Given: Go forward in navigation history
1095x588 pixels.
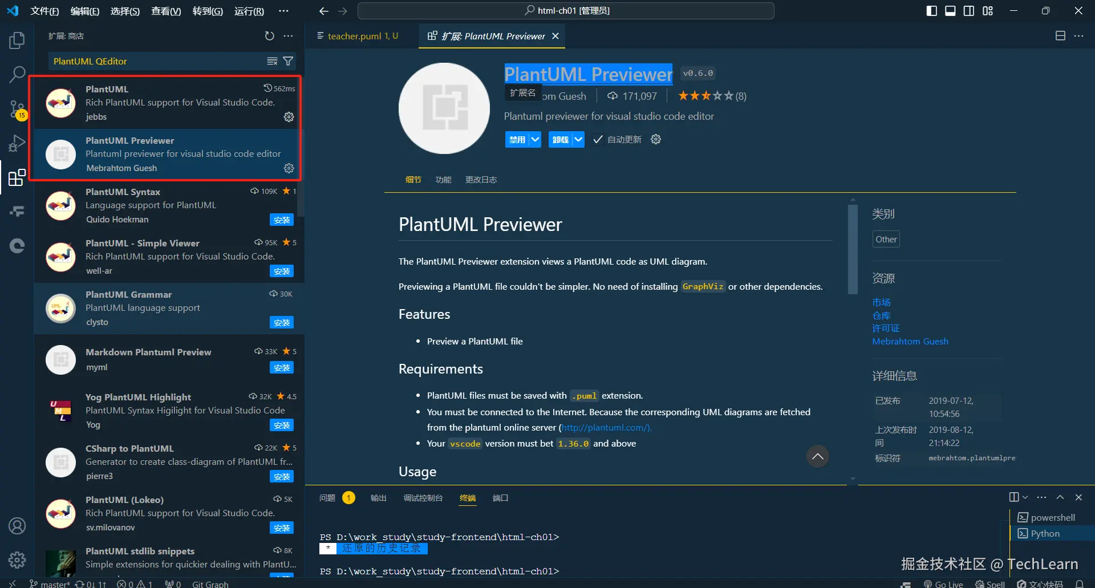Looking at the screenshot, I should point(343,11).
